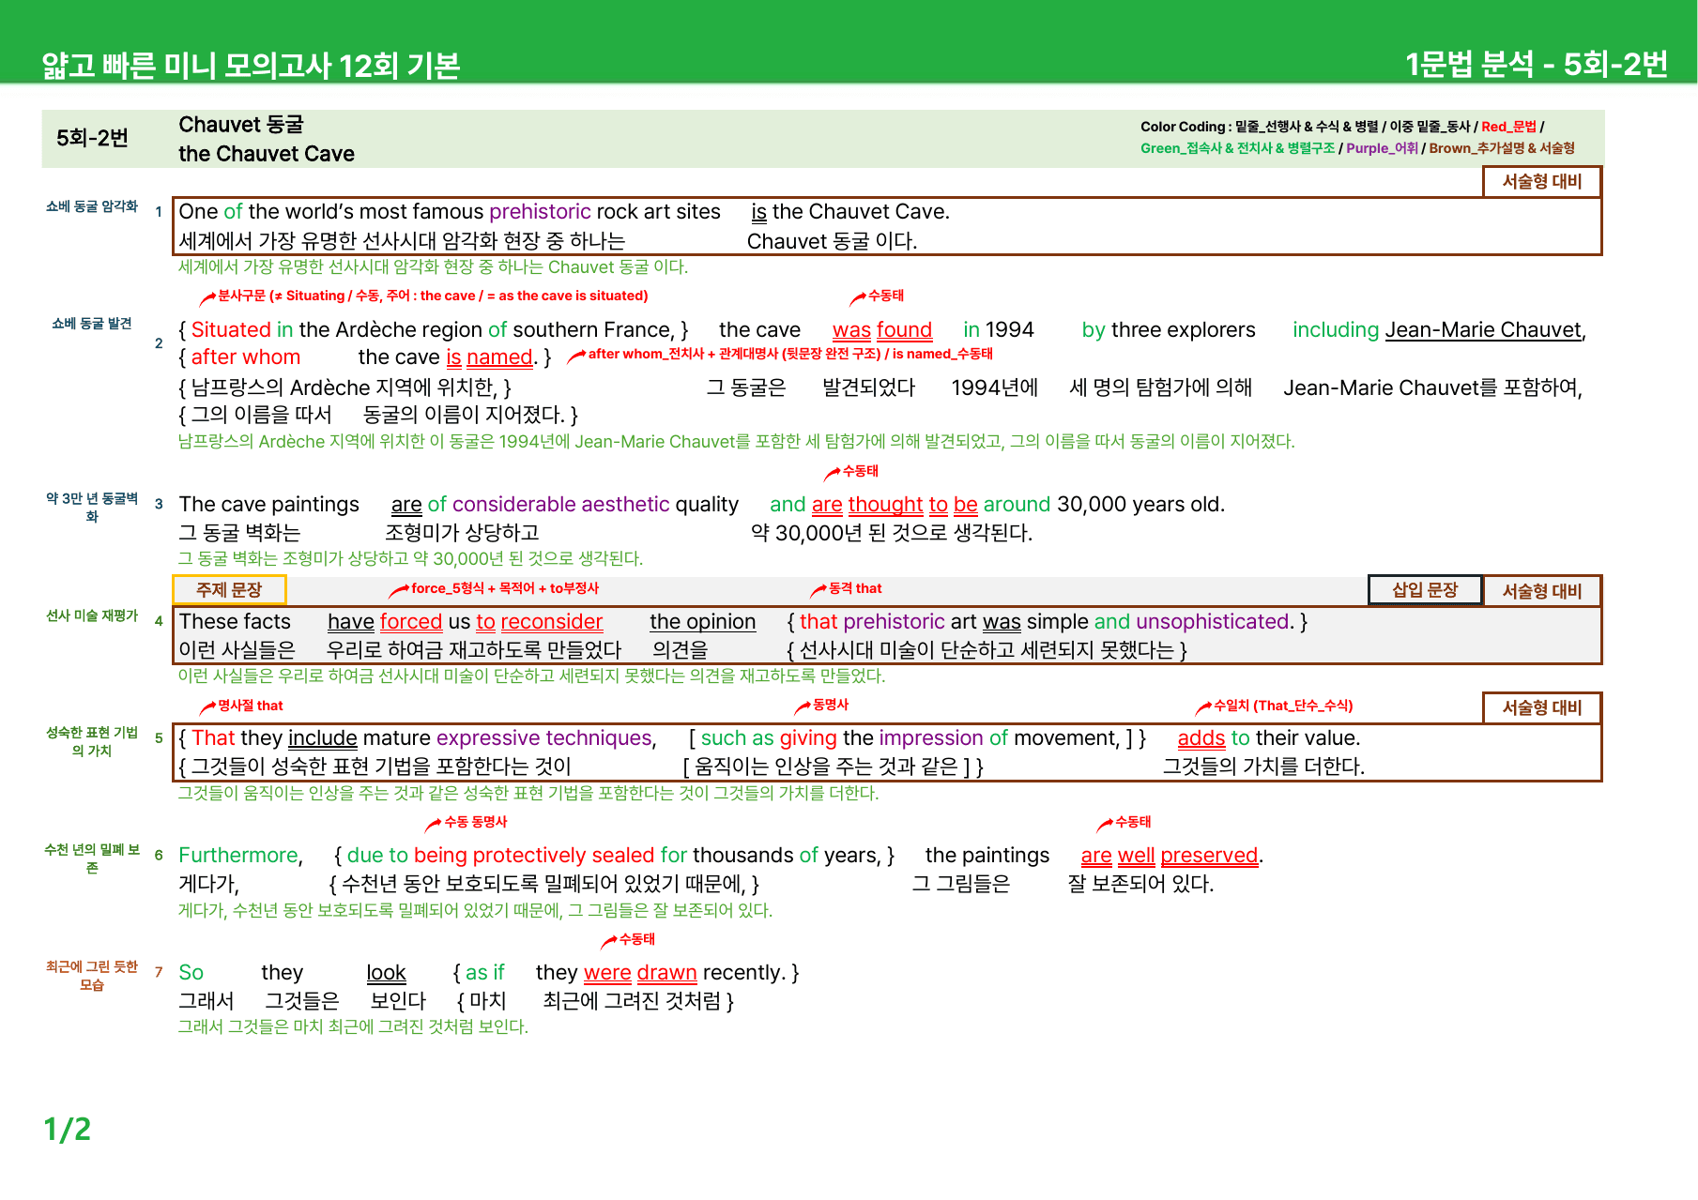Click the '서술형 대비' box above sentence 5
Screen dimensions: 1698x1200
(x=1542, y=707)
